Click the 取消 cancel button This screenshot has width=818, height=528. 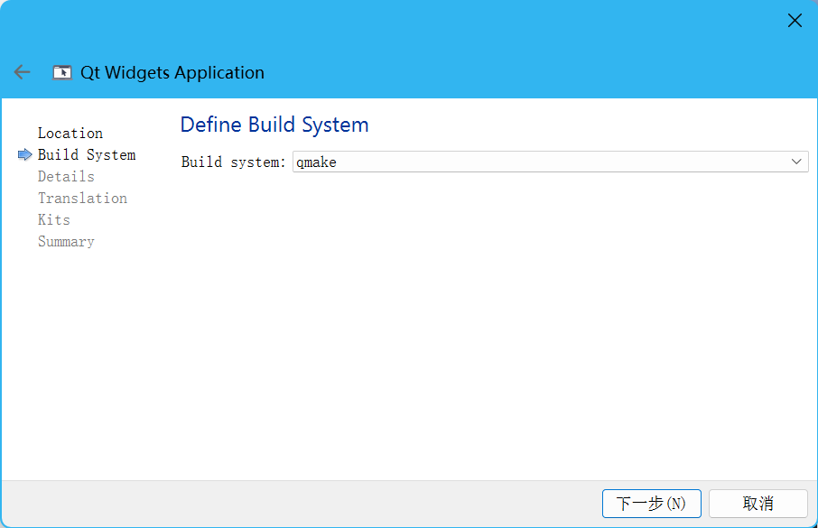[x=758, y=504]
